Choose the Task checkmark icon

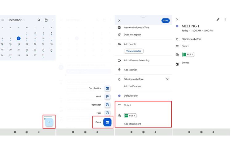pos(107,113)
